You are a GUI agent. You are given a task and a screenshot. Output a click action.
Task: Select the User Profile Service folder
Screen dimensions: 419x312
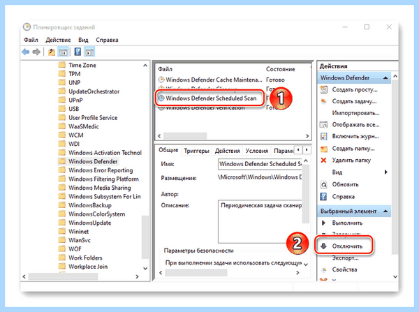coord(93,117)
